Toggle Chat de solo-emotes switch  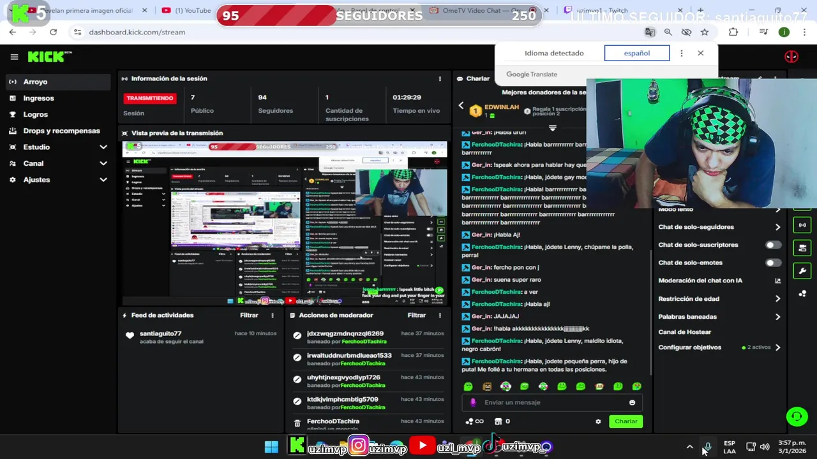coord(773,263)
